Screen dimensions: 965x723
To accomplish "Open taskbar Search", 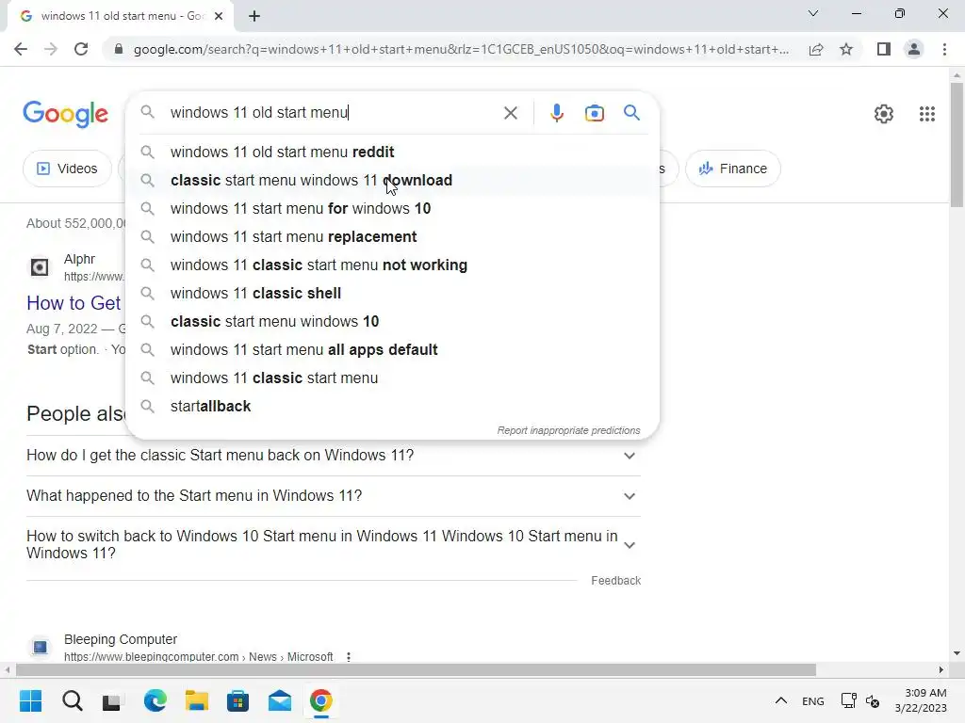I will [x=72, y=700].
